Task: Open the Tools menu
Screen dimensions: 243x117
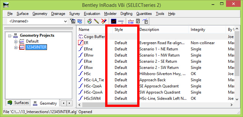Action: 160,14
